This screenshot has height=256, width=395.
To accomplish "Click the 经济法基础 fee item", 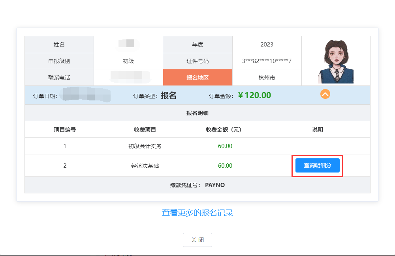I will (x=144, y=165).
